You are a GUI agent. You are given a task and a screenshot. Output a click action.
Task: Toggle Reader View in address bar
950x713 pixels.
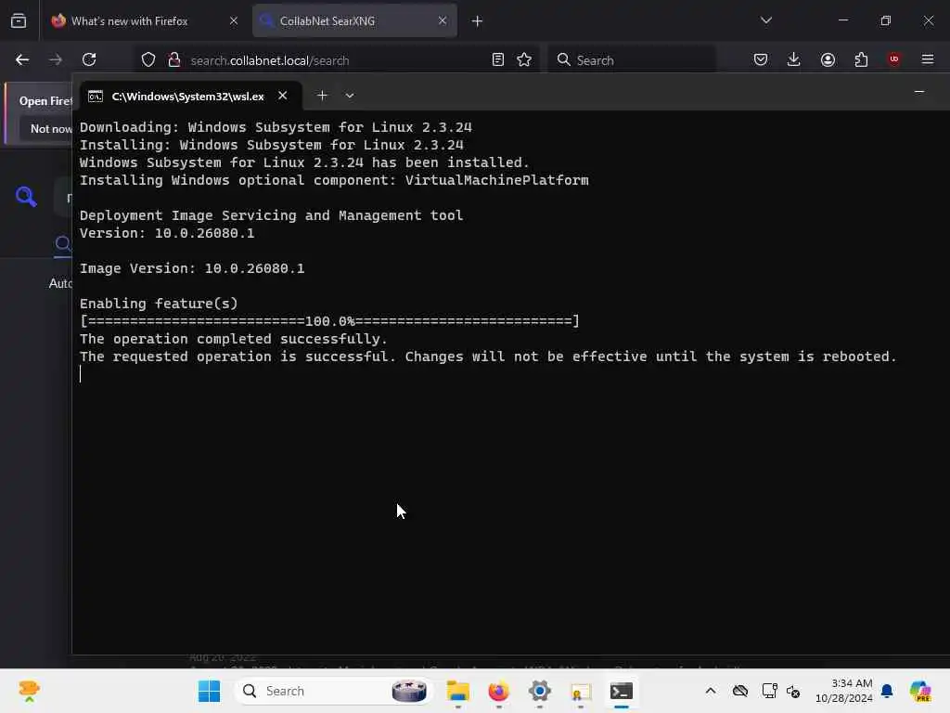tap(497, 59)
